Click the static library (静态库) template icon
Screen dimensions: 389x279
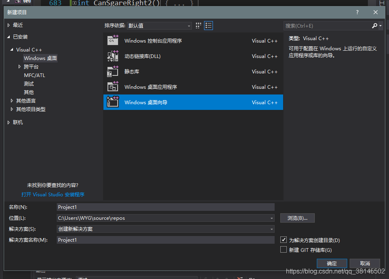pyautogui.click(x=113, y=71)
